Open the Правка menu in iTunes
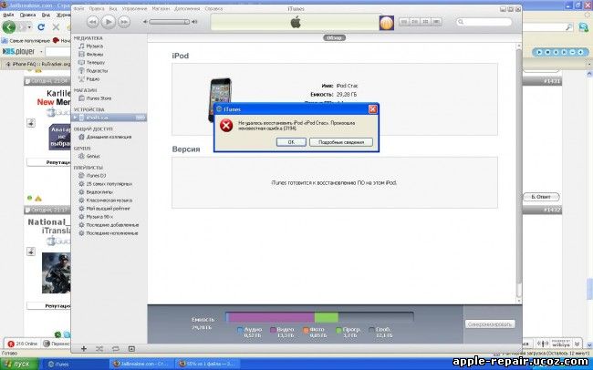This screenshot has height=370, width=593. pos(98,8)
